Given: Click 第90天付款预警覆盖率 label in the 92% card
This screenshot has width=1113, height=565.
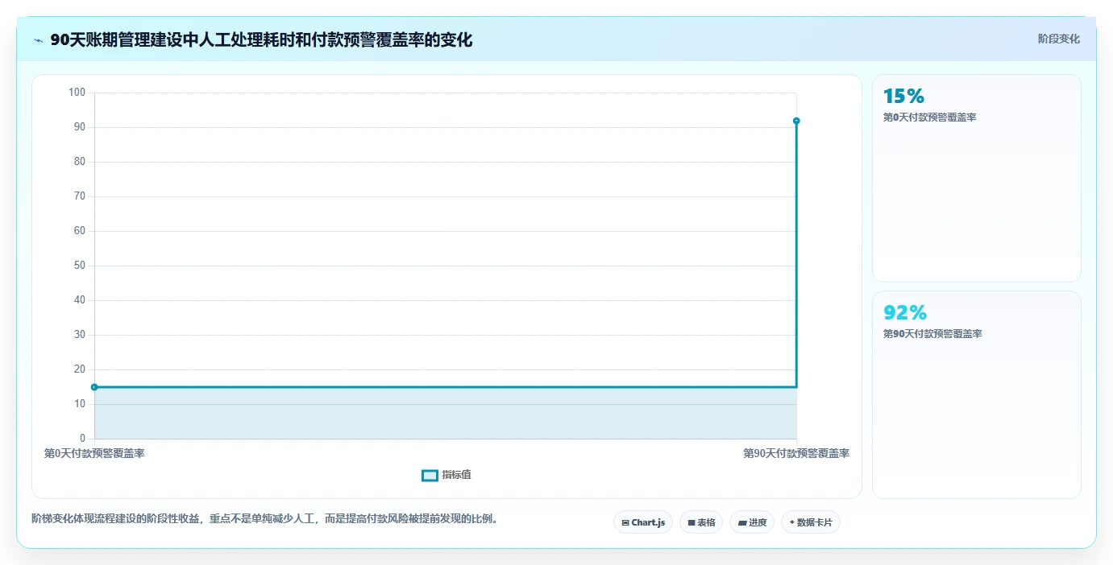Looking at the screenshot, I should [932, 333].
